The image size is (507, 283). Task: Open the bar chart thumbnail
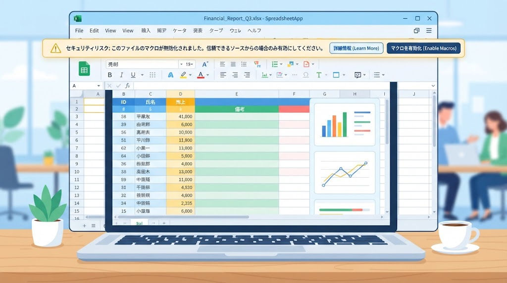coord(345,124)
